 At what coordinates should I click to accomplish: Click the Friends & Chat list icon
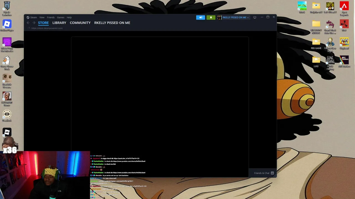coord(272,173)
